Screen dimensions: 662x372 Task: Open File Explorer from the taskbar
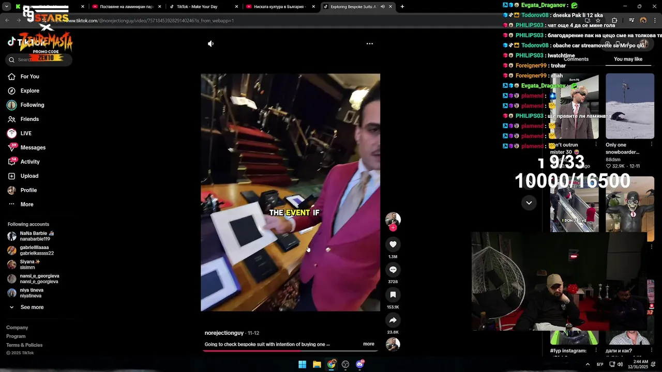(317, 364)
